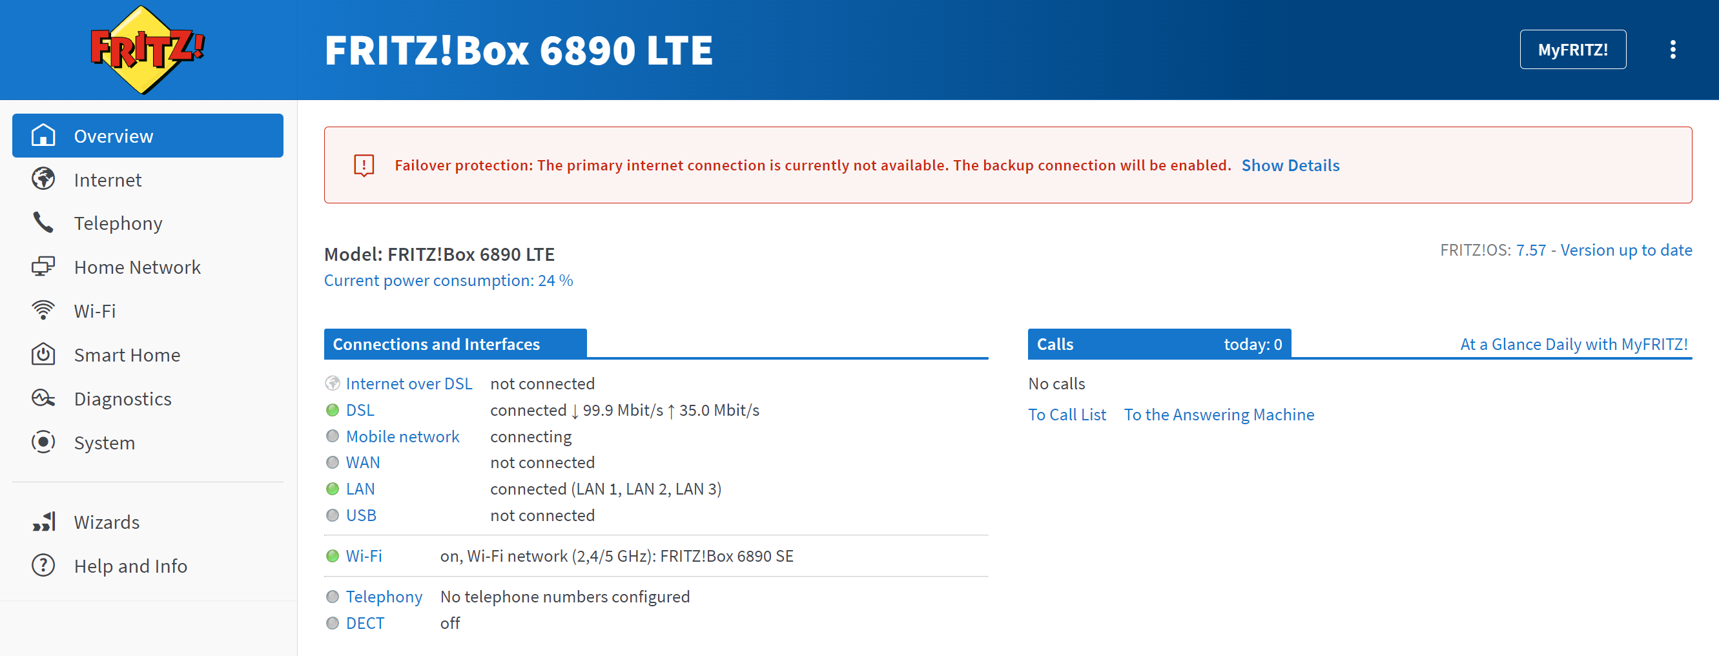Click the Telephony phone icon
Screen dimensions: 1719x656
click(x=43, y=223)
